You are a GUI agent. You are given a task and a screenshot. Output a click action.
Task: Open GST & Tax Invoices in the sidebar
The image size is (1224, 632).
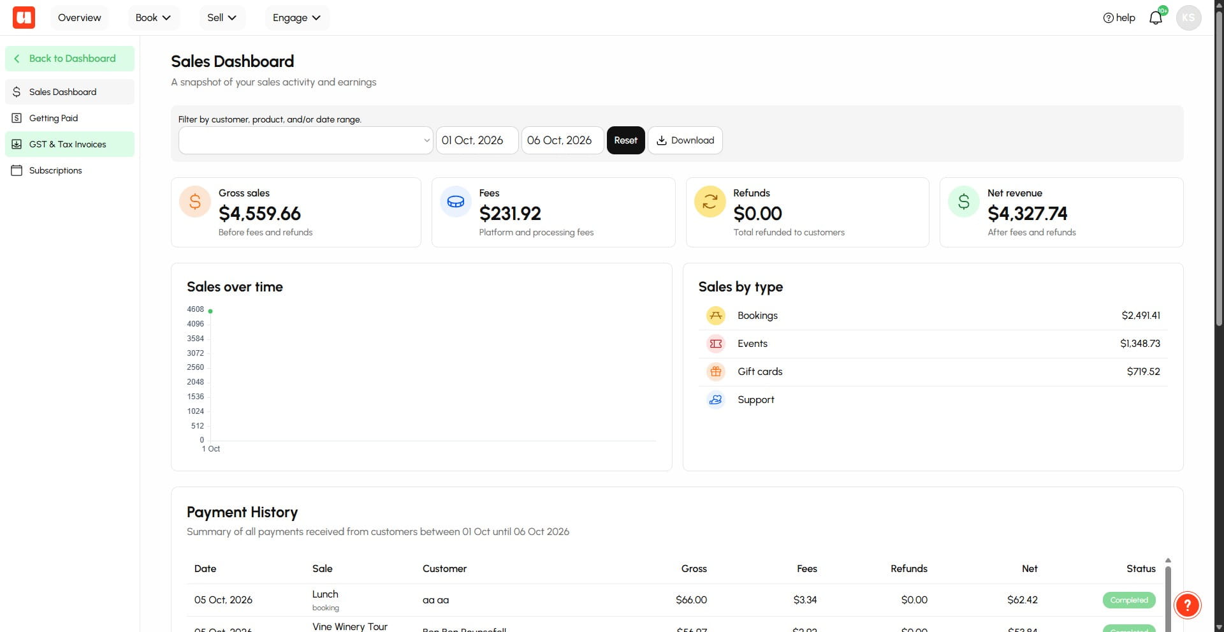(x=69, y=144)
